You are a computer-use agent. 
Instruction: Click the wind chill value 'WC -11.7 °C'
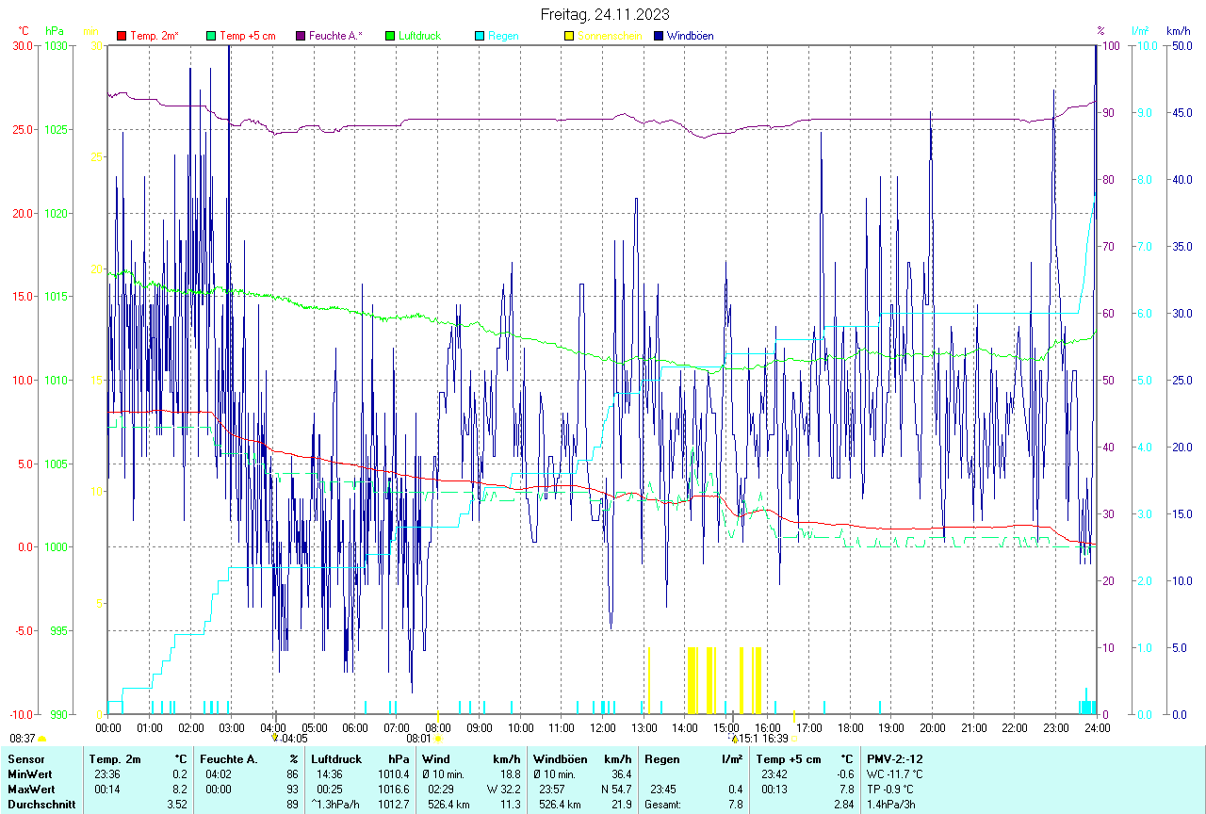coord(896,774)
